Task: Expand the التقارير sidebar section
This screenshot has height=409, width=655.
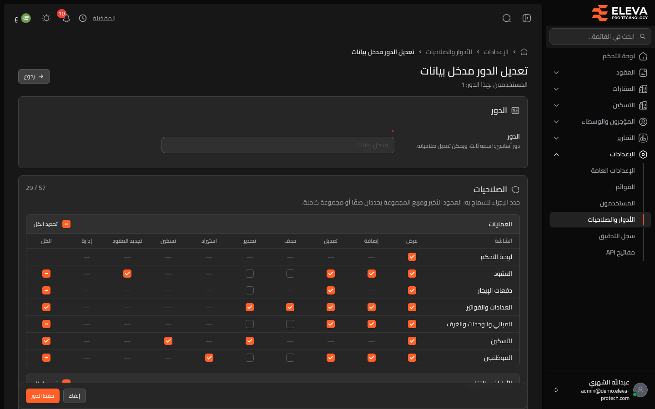Action: 556,138
